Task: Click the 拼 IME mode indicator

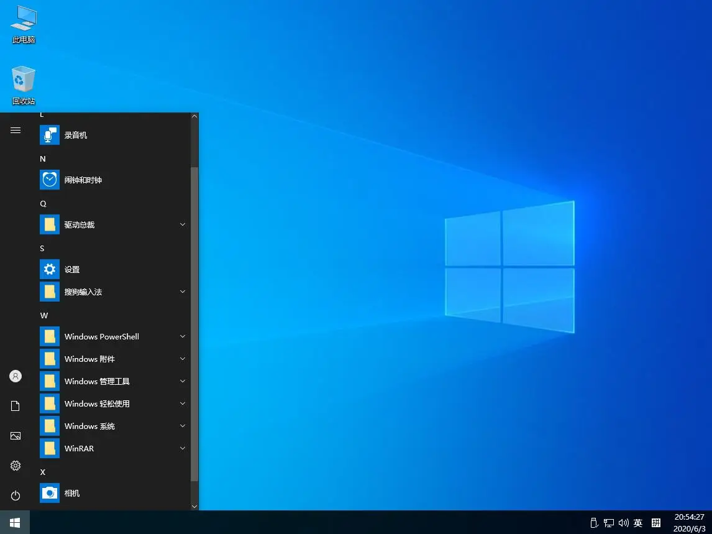Action: tap(656, 523)
